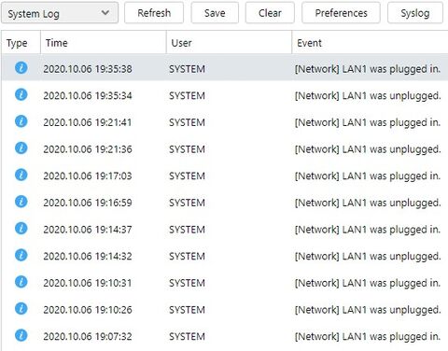
Task: Open the System Log dropdown
Action: (x=60, y=13)
